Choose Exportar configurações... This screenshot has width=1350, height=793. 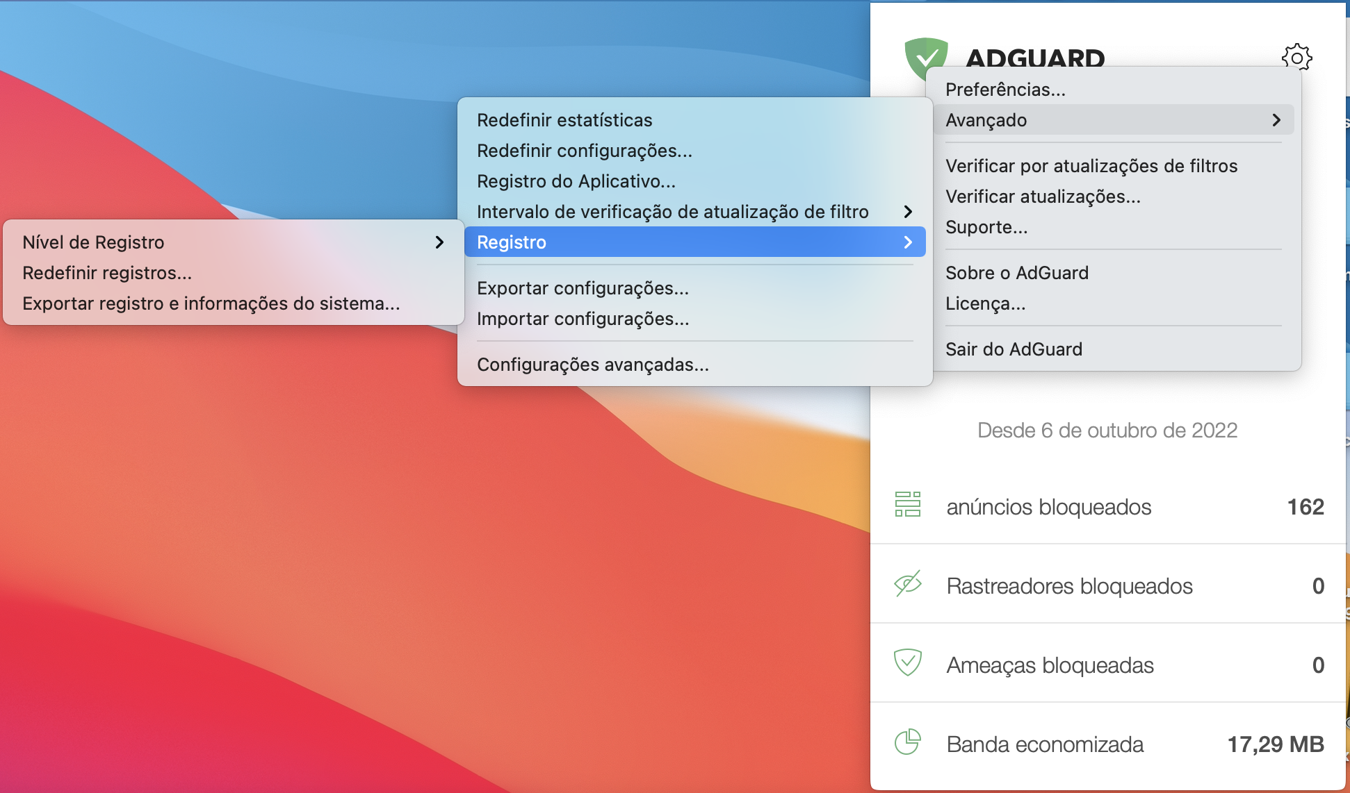point(695,288)
